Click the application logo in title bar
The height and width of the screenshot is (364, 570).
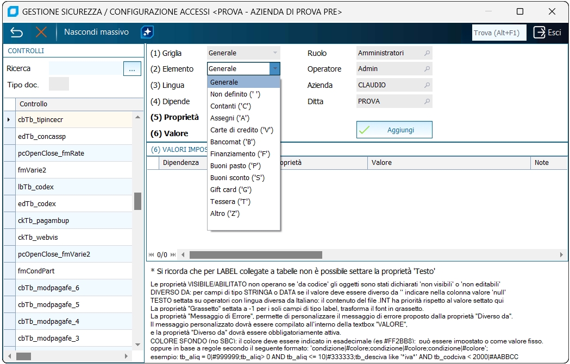coord(12,11)
